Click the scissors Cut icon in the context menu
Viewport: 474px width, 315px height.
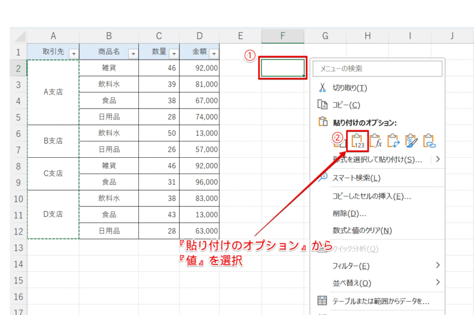pos(322,88)
